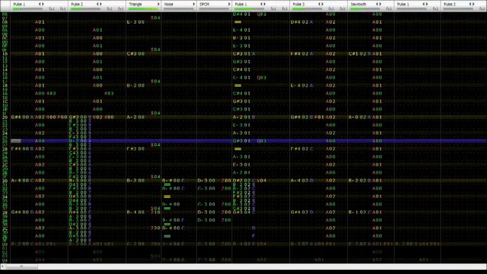Select Sawtooth note 'B-1 02 C'
Image resolution: width=487 pixels, height=274 pixels.
coord(360,212)
